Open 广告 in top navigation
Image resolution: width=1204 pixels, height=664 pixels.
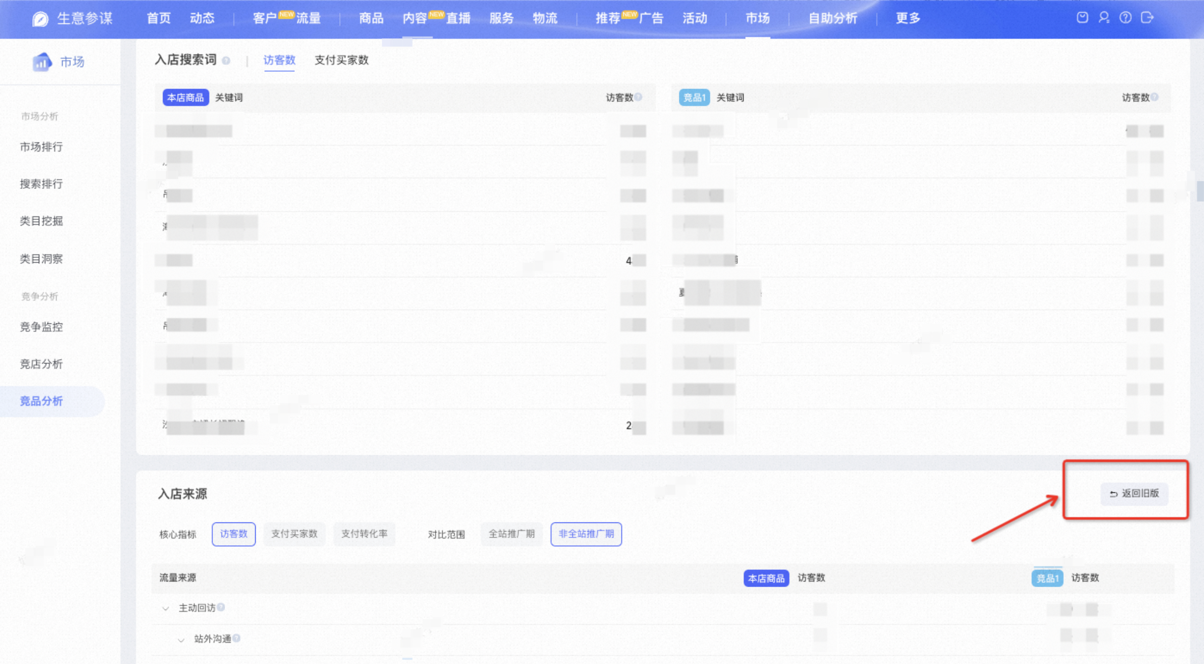pyautogui.click(x=651, y=18)
